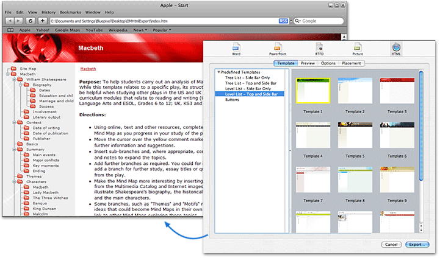
Task: Click the Export button
Action: (417, 245)
